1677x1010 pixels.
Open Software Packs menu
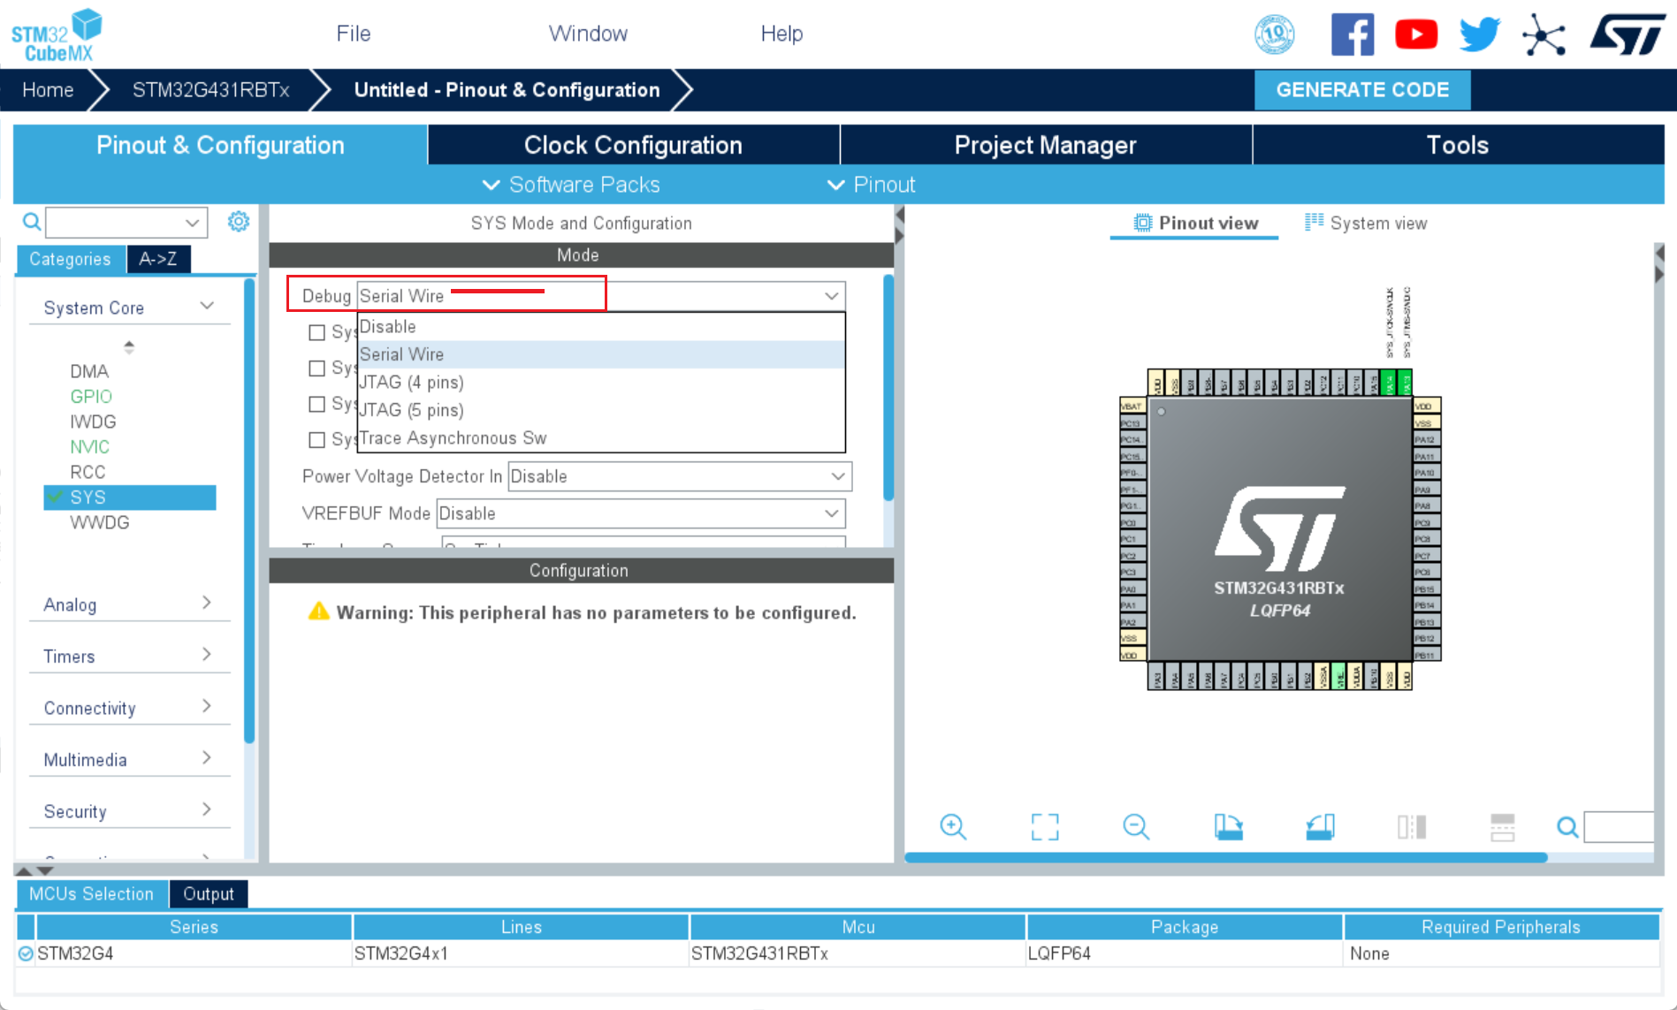point(571,185)
